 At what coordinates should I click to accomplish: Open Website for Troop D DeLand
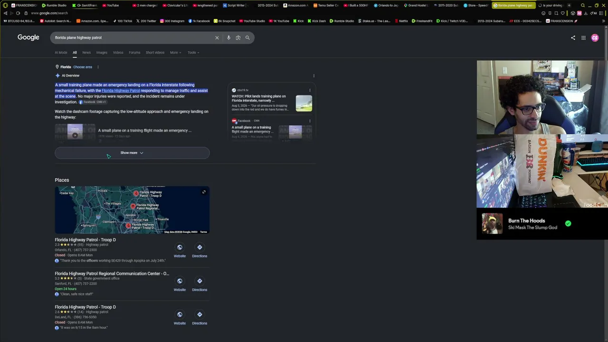(180, 318)
